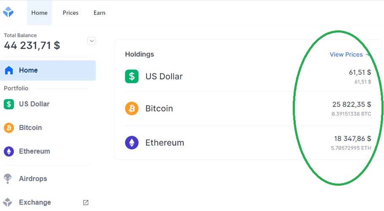Open the View Prices link
This screenshot has width=384, height=211.
pos(346,54)
